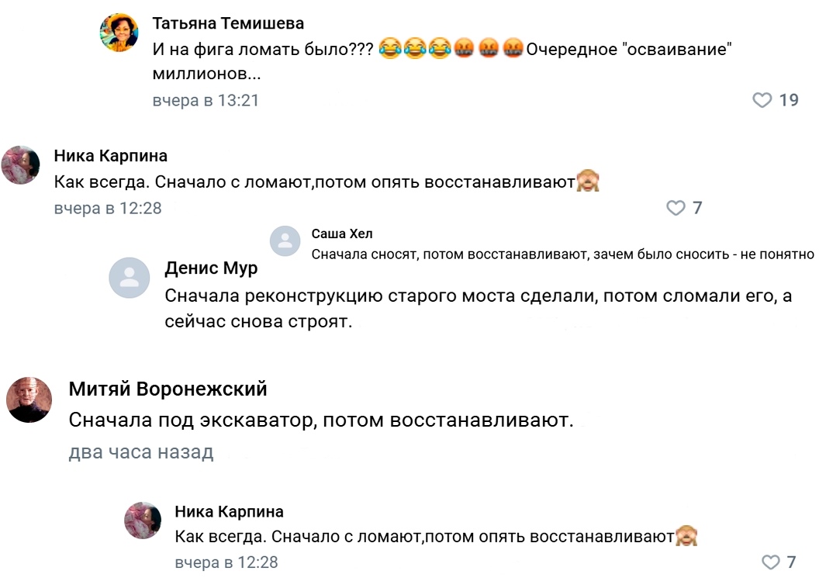Like Татьяна Темишева's comment with the heart

coord(762,100)
